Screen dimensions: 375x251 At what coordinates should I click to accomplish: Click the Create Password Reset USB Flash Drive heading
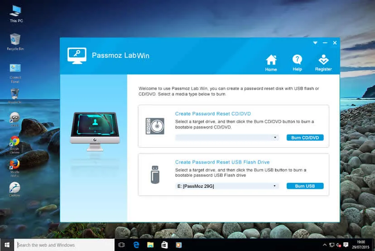(222, 162)
